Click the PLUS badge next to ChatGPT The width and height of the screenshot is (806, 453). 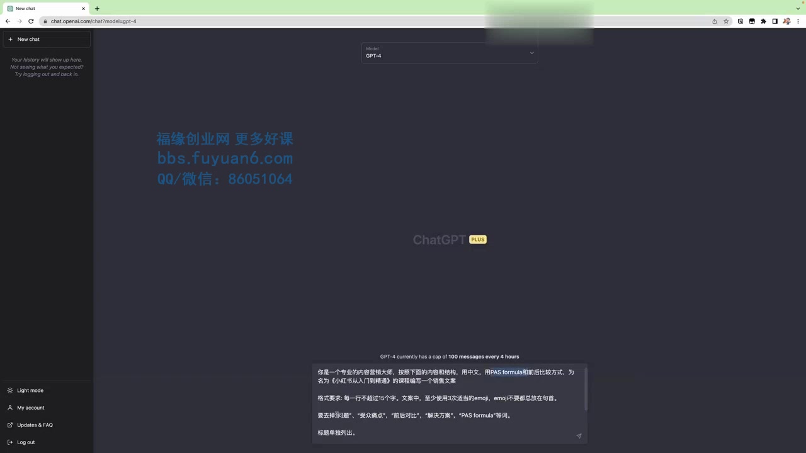pyautogui.click(x=478, y=240)
